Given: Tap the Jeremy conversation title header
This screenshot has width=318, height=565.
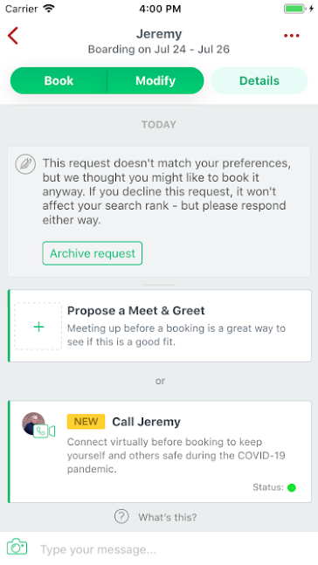Looking at the screenshot, I should [x=159, y=34].
